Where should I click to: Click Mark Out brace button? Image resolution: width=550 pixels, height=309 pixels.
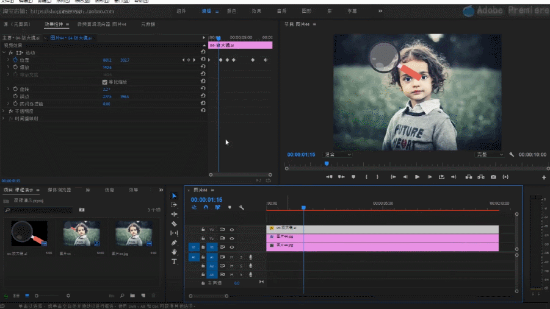tap(377, 177)
